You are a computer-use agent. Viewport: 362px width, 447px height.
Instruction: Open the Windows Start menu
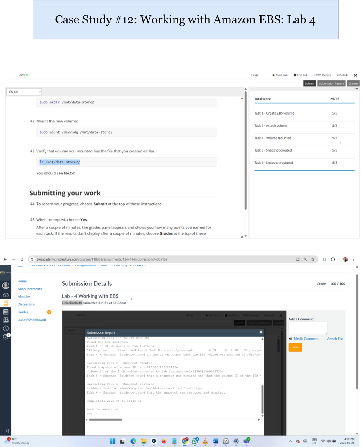pyautogui.click(x=112, y=441)
